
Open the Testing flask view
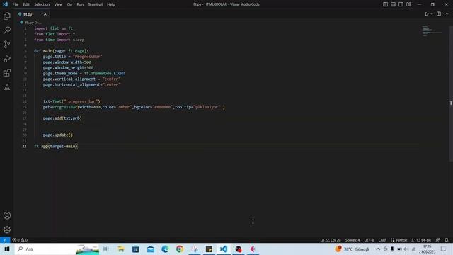click(x=7, y=86)
